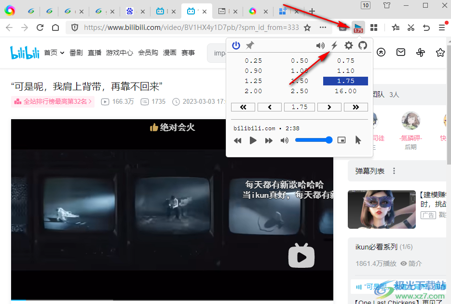Set playback speed to 0.25

tap(253, 61)
